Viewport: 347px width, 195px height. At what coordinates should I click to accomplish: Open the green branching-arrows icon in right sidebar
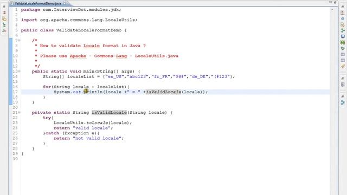point(343,30)
